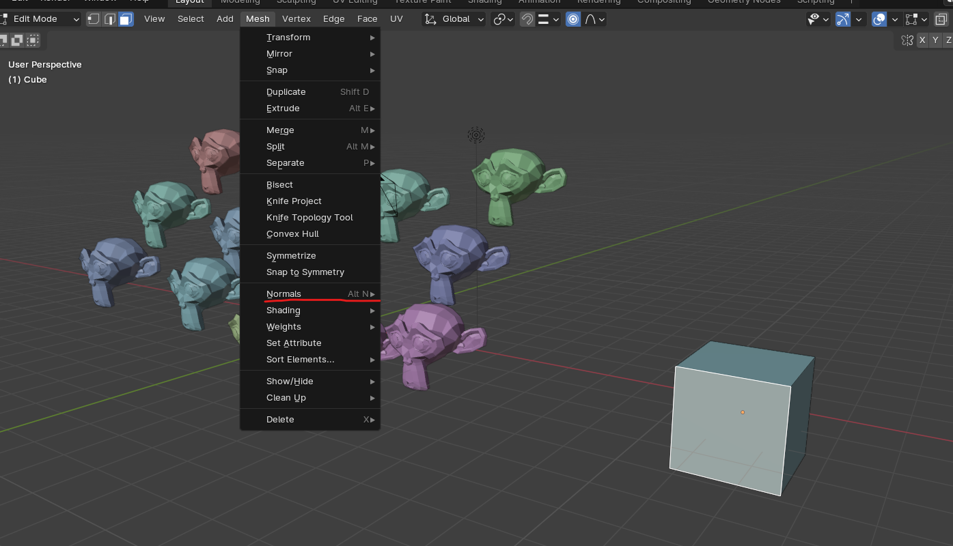Open pivot point dropdown
The width and height of the screenshot is (953, 546).
[503, 19]
